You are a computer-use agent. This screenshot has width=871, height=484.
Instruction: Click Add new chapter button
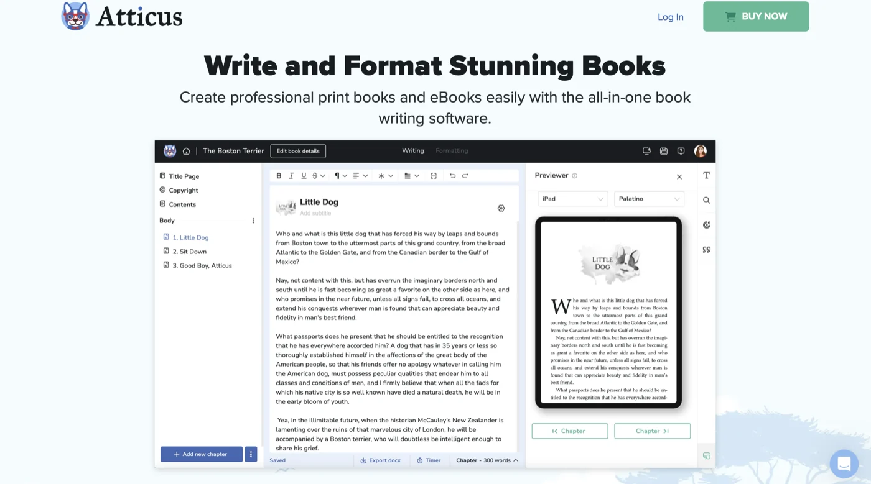click(202, 454)
